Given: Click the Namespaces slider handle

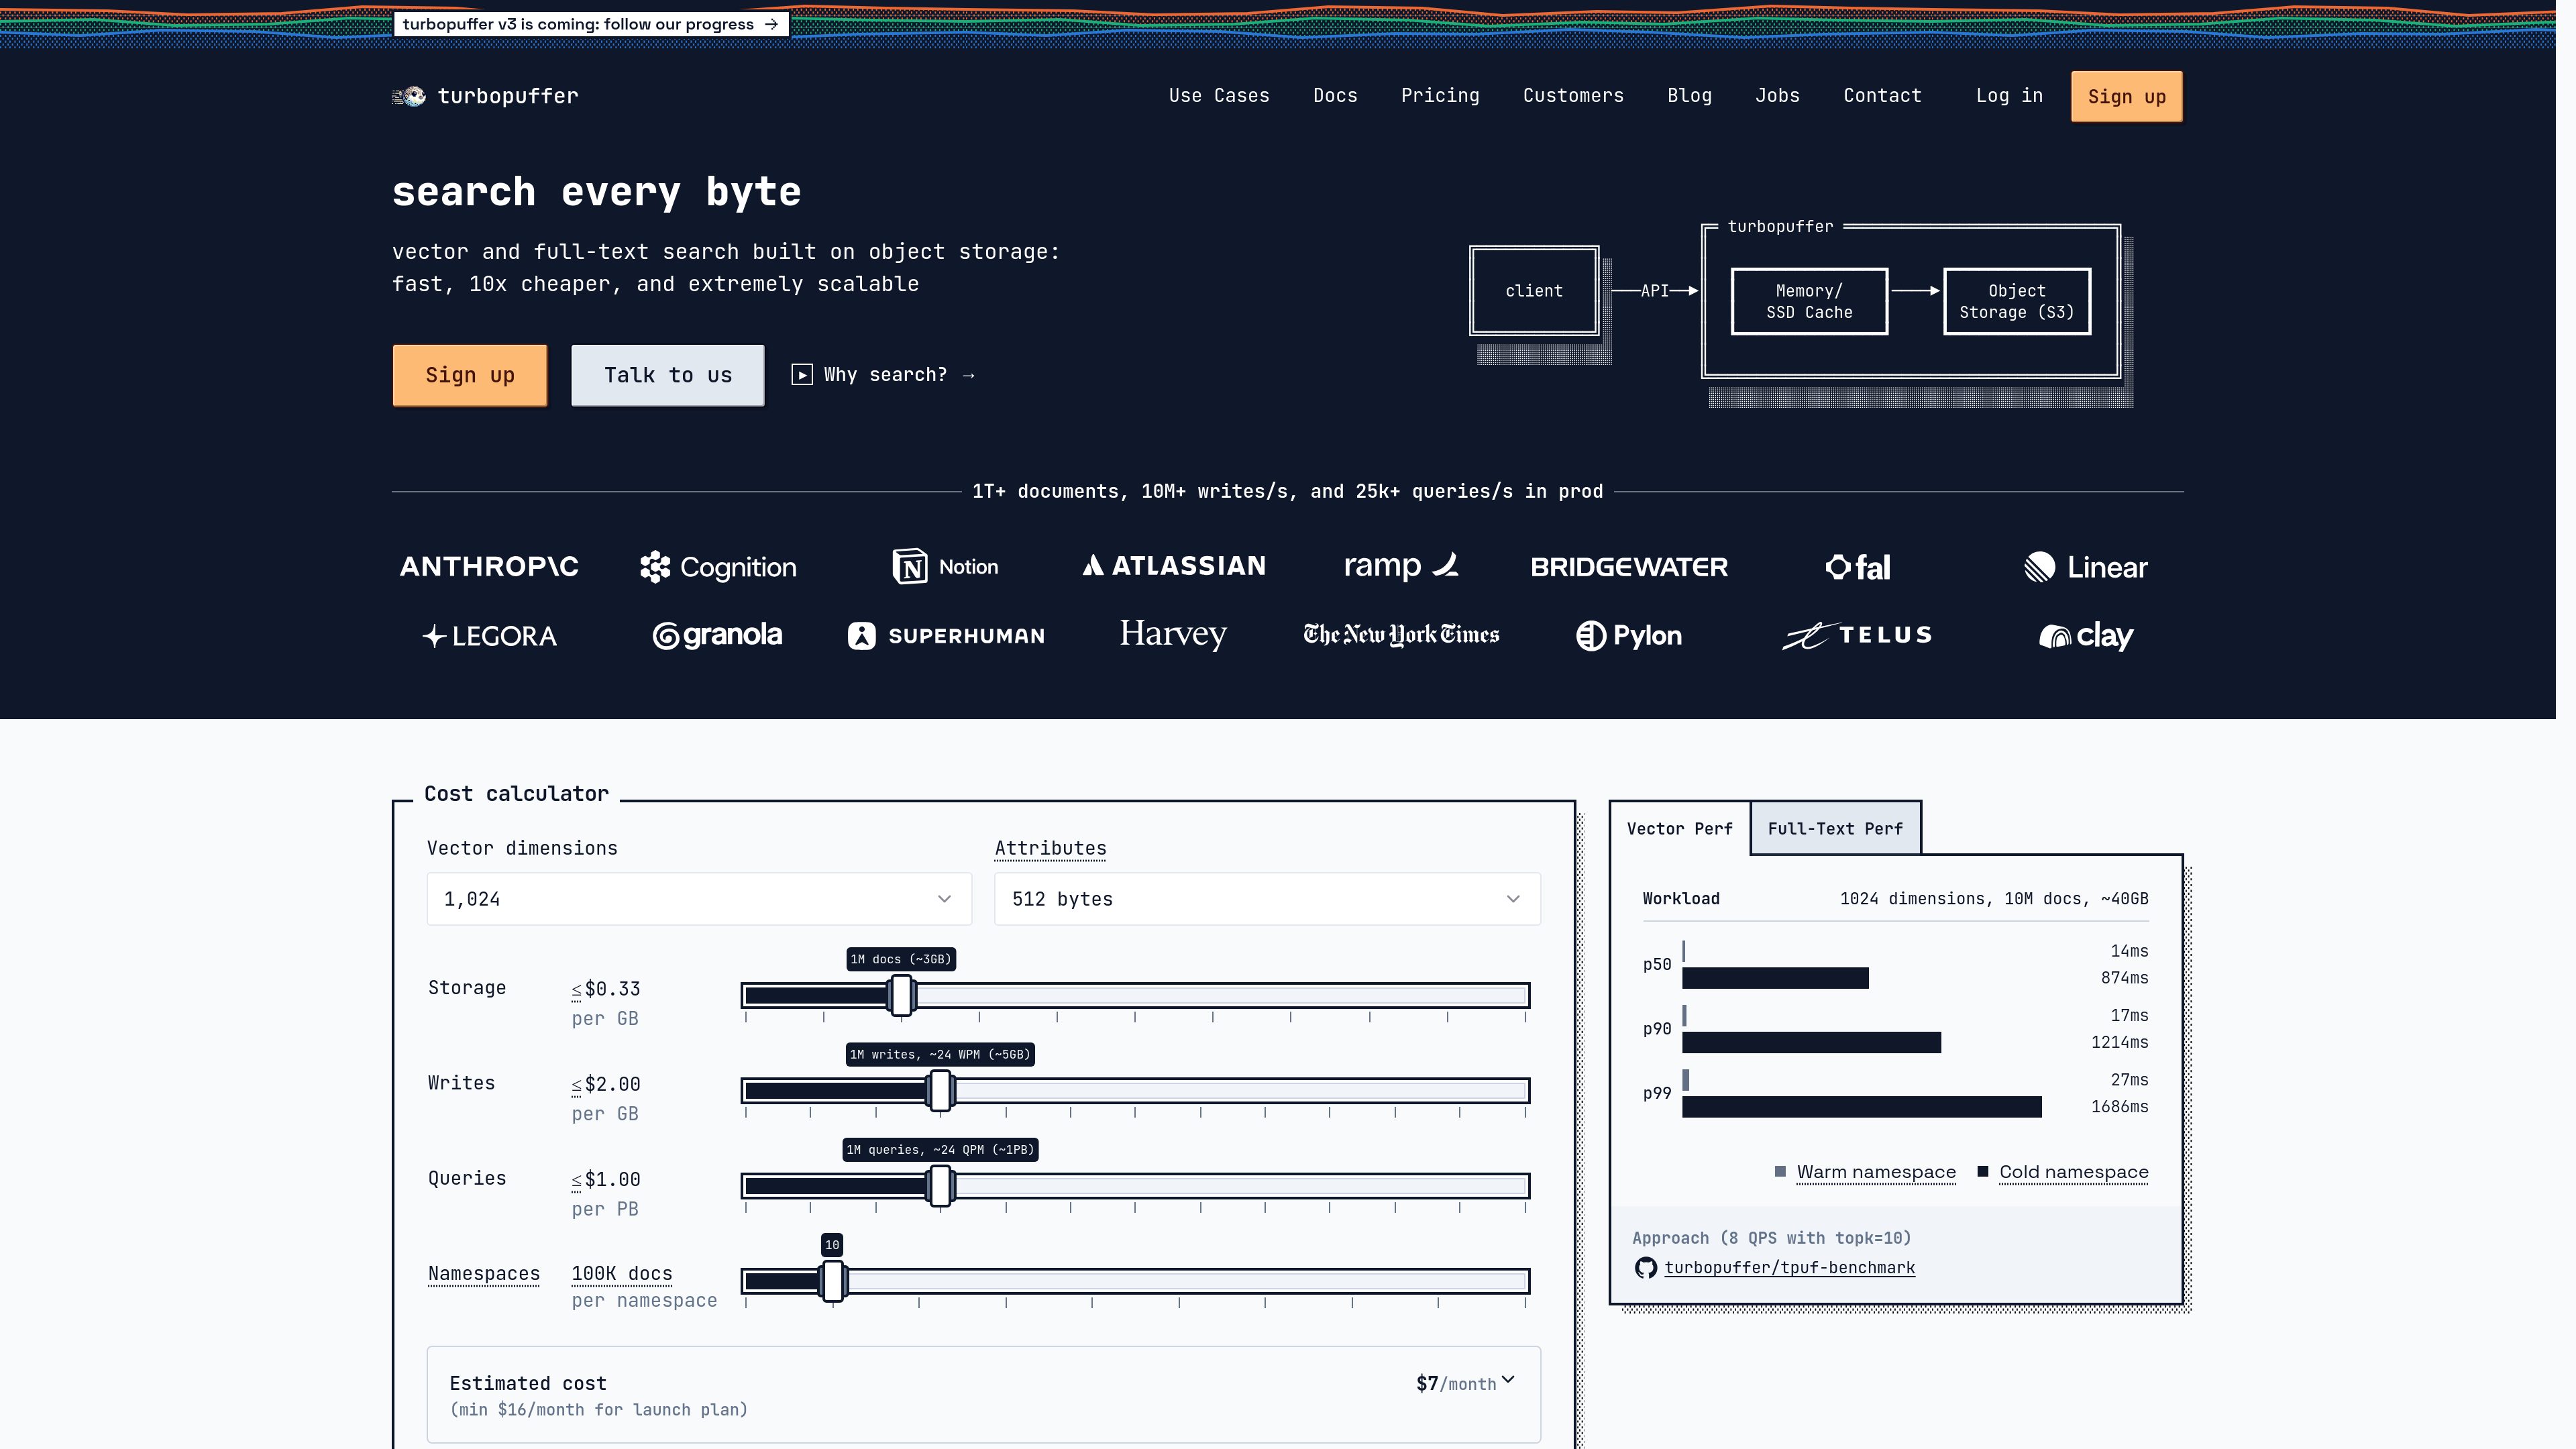Looking at the screenshot, I should pos(833,1282).
